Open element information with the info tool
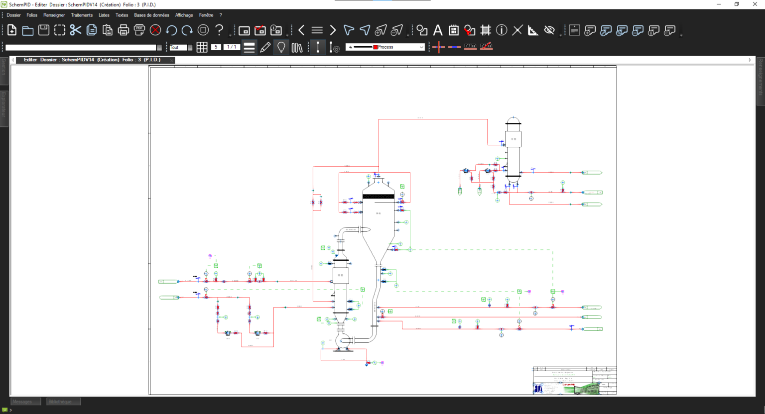This screenshot has height=414, width=765. click(x=501, y=30)
